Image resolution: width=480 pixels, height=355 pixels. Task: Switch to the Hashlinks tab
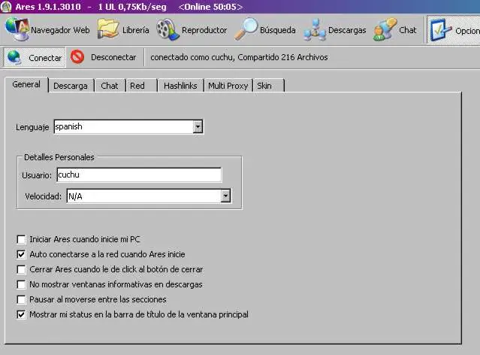click(x=180, y=86)
